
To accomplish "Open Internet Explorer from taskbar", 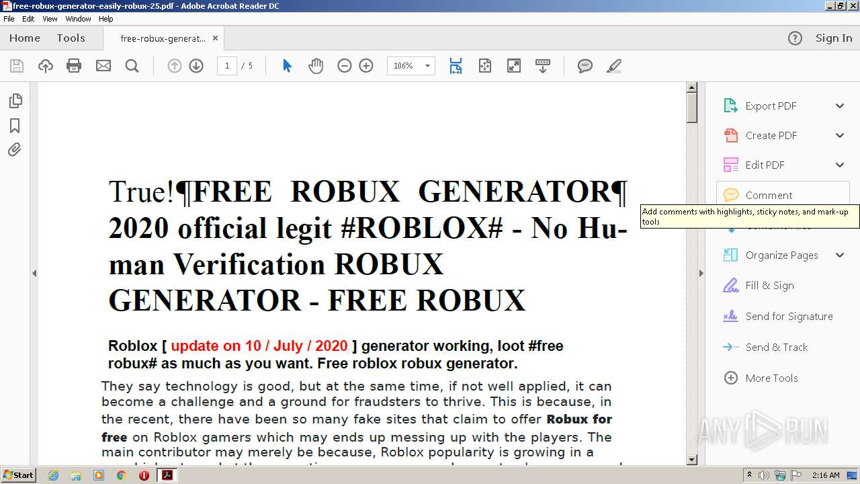I will [54, 475].
